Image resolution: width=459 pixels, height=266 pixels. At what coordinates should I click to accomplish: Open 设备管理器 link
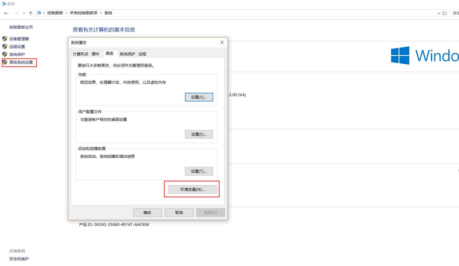(x=19, y=39)
